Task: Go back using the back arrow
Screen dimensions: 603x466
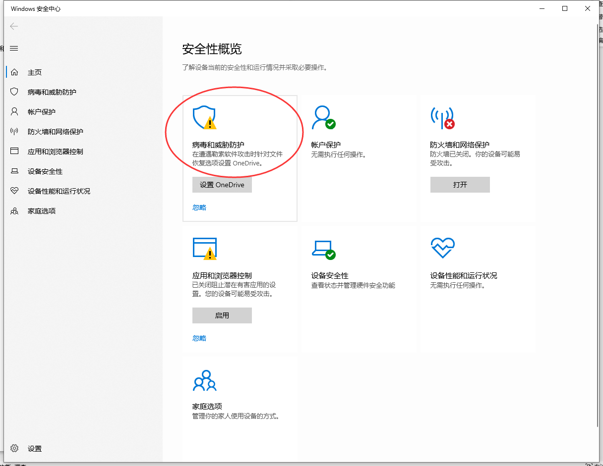Action: point(14,26)
